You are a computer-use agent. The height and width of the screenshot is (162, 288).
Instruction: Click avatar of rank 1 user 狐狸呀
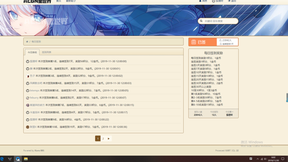tap(27, 61)
